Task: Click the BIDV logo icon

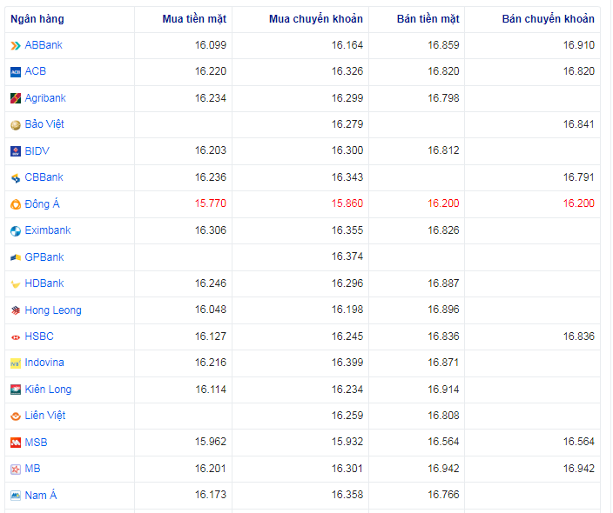Action: pos(16,151)
